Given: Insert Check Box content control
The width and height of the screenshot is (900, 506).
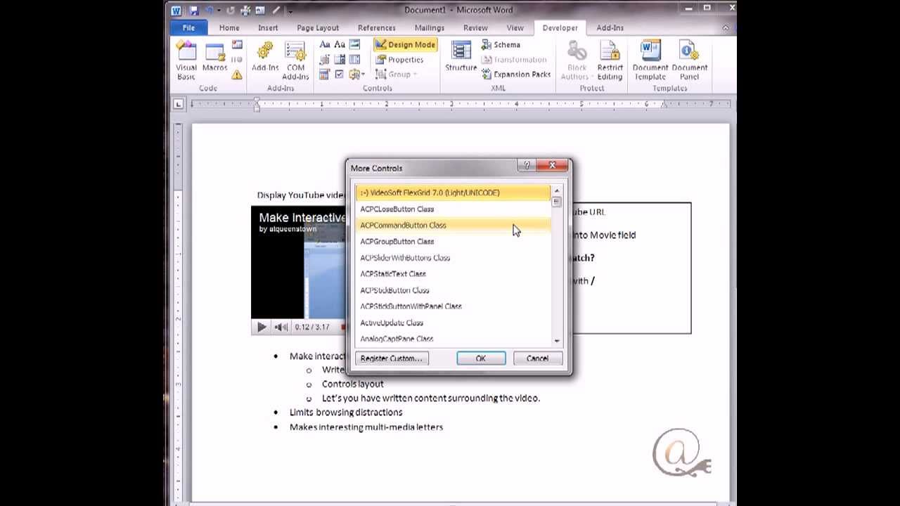Looking at the screenshot, I should pos(340,74).
